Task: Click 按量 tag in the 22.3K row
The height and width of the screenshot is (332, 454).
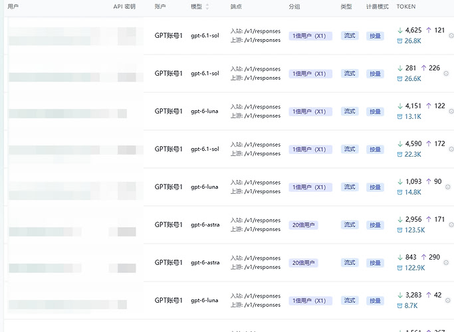Action: [376, 149]
